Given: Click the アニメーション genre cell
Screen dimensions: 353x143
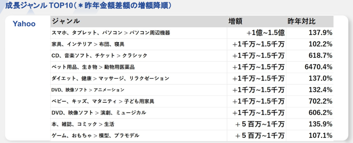Looking at the screenshot, I should click(x=88, y=90).
